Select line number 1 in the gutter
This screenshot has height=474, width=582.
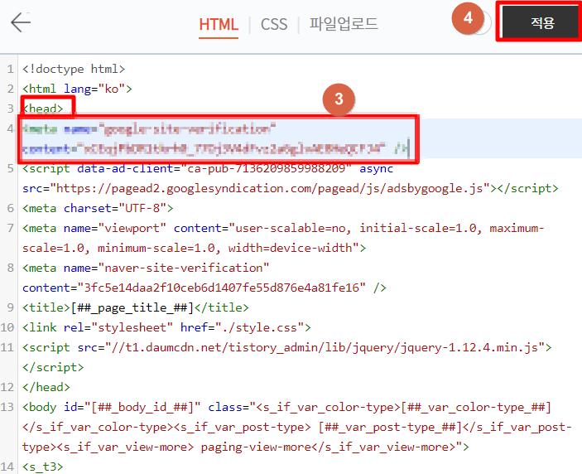[10, 69]
